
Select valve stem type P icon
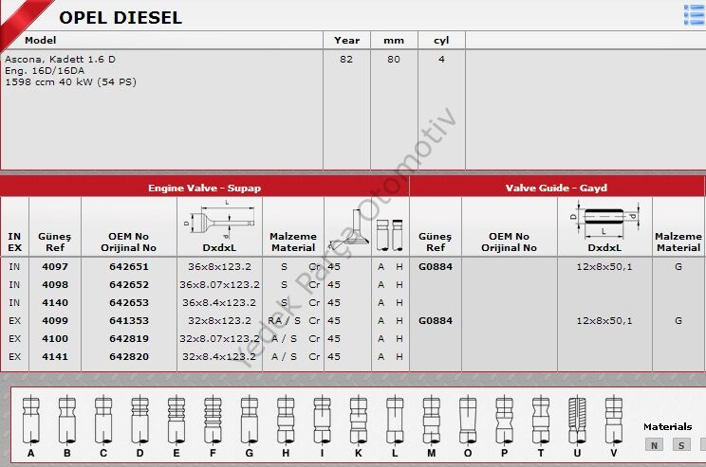point(504,421)
